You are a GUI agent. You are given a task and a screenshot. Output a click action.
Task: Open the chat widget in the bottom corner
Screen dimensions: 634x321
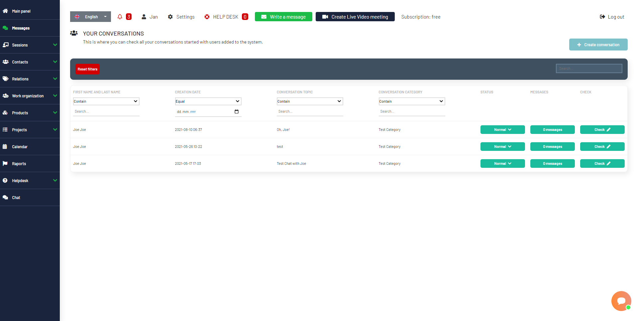tap(621, 301)
